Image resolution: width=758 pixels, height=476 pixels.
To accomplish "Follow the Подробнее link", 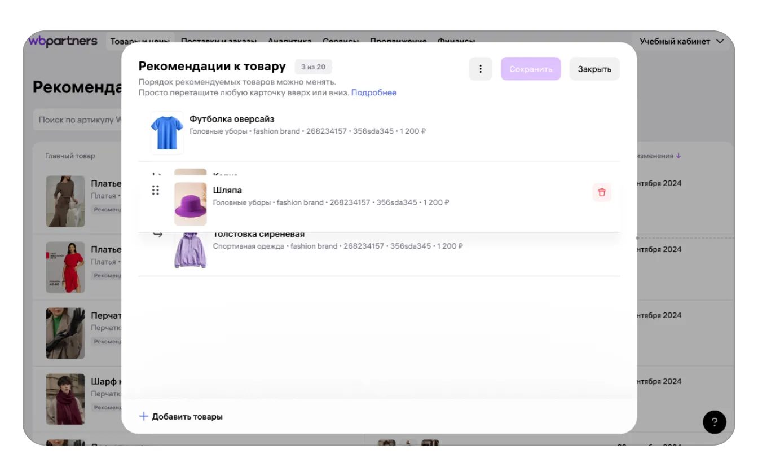I will pyautogui.click(x=374, y=92).
